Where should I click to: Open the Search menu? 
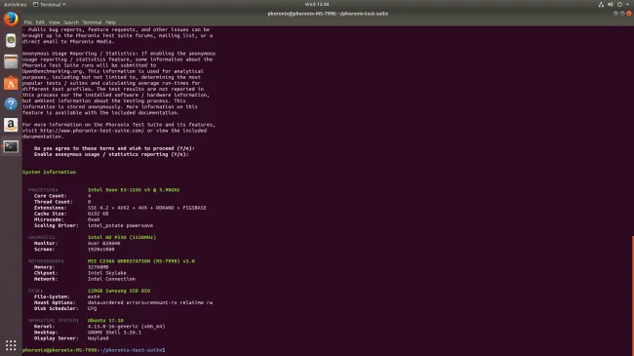tap(71, 22)
